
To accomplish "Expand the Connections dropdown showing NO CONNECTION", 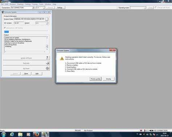I will 33,8.
